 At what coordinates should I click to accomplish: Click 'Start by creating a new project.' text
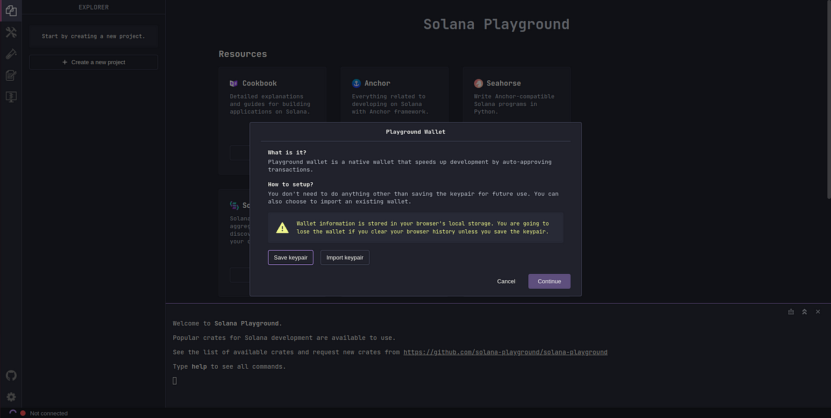coord(93,36)
